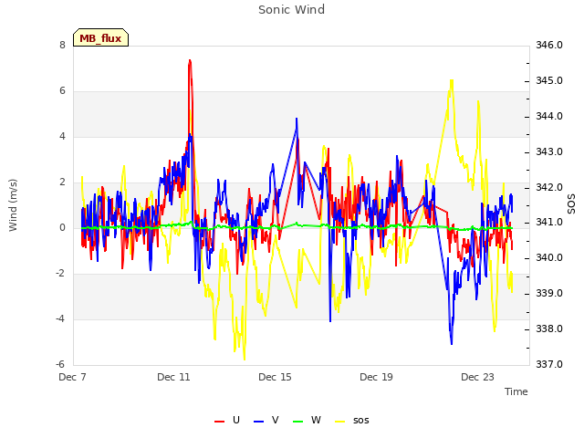
Task: Click the green W legend color marker
Action: pyautogui.click(x=298, y=422)
